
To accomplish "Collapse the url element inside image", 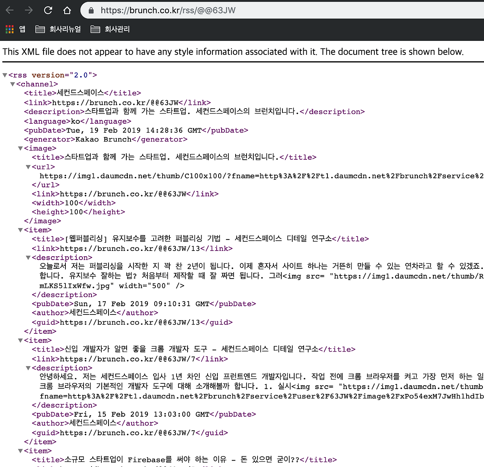I will pos(28,167).
